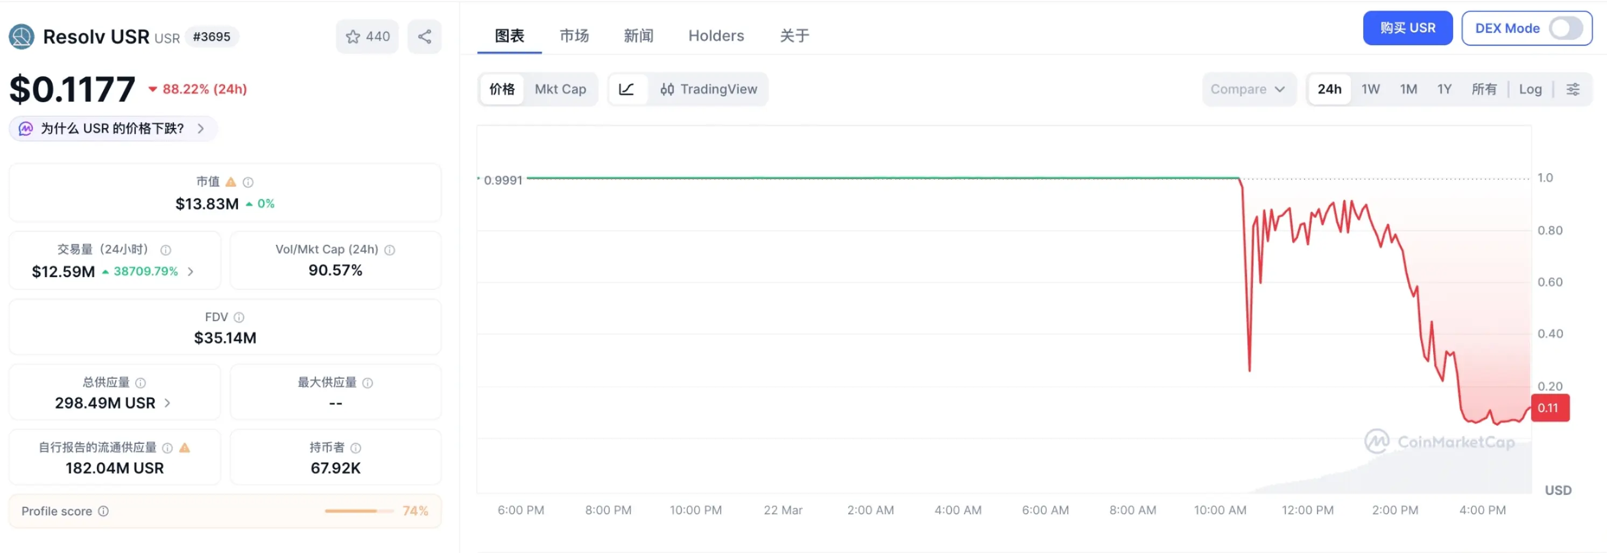Click the market cap warning triangle icon
This screenshot has height=553, width=1607.
point(231,182)
